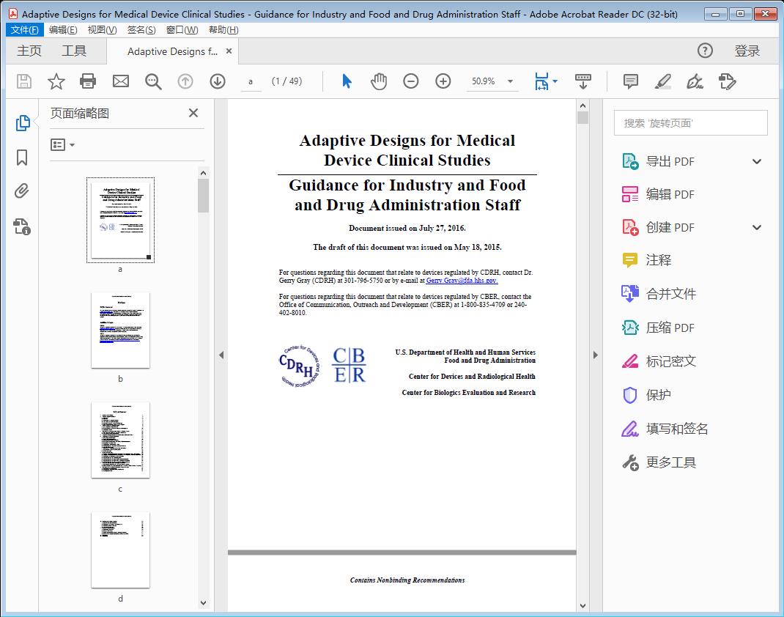This screenshot has width=784, height=617.
Task: Click the Email document envelope icon
Action: coord(120,81)
